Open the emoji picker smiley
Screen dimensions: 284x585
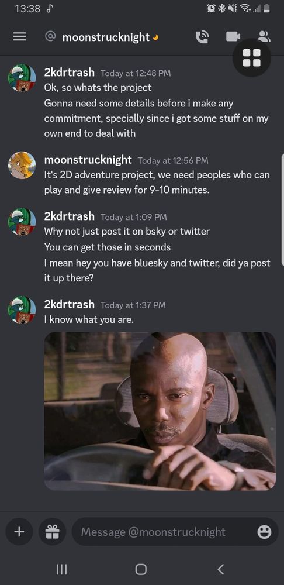(x=264, y=532)
